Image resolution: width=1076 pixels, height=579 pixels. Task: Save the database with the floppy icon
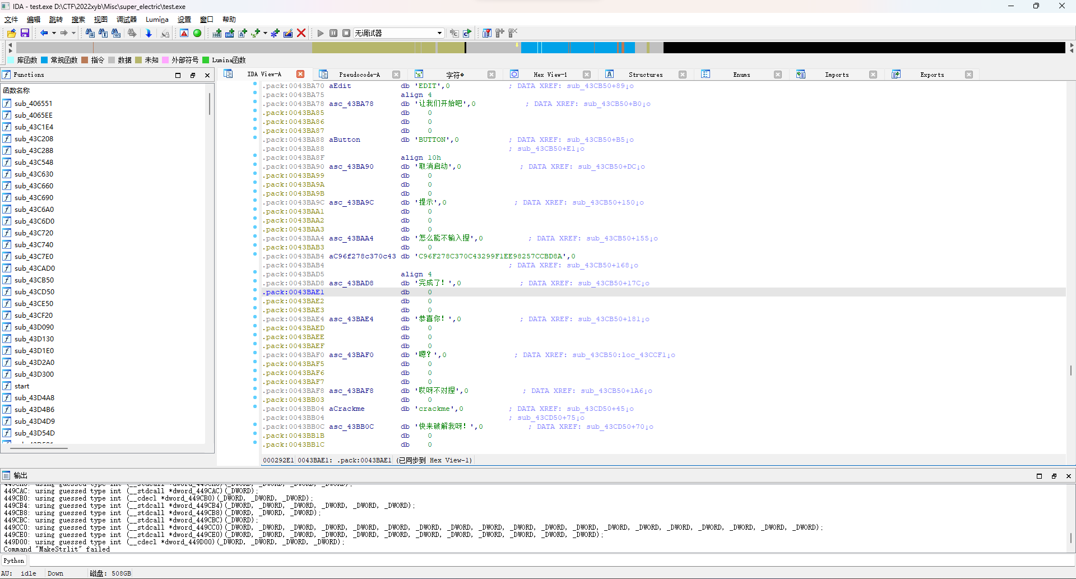(x=25, y=33)
